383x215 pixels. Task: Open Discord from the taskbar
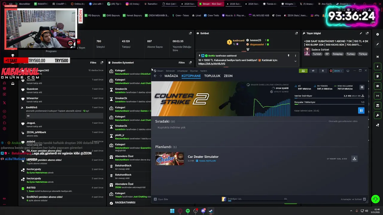tap(203, 211)
